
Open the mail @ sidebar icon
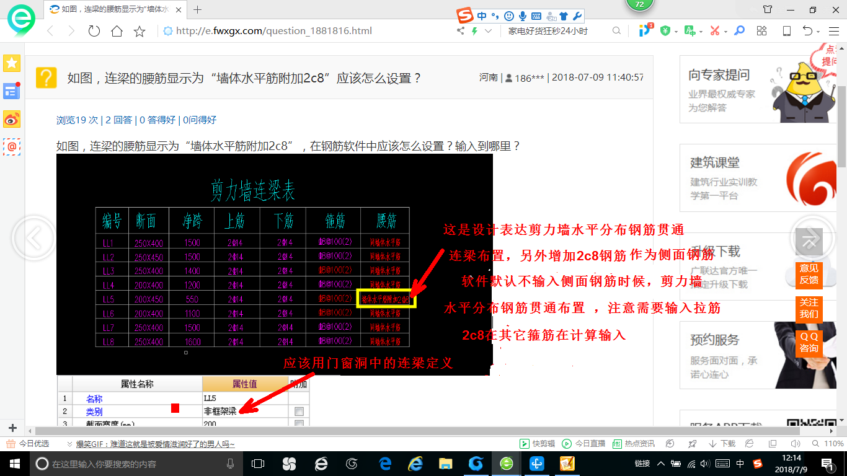pos(12,147)
